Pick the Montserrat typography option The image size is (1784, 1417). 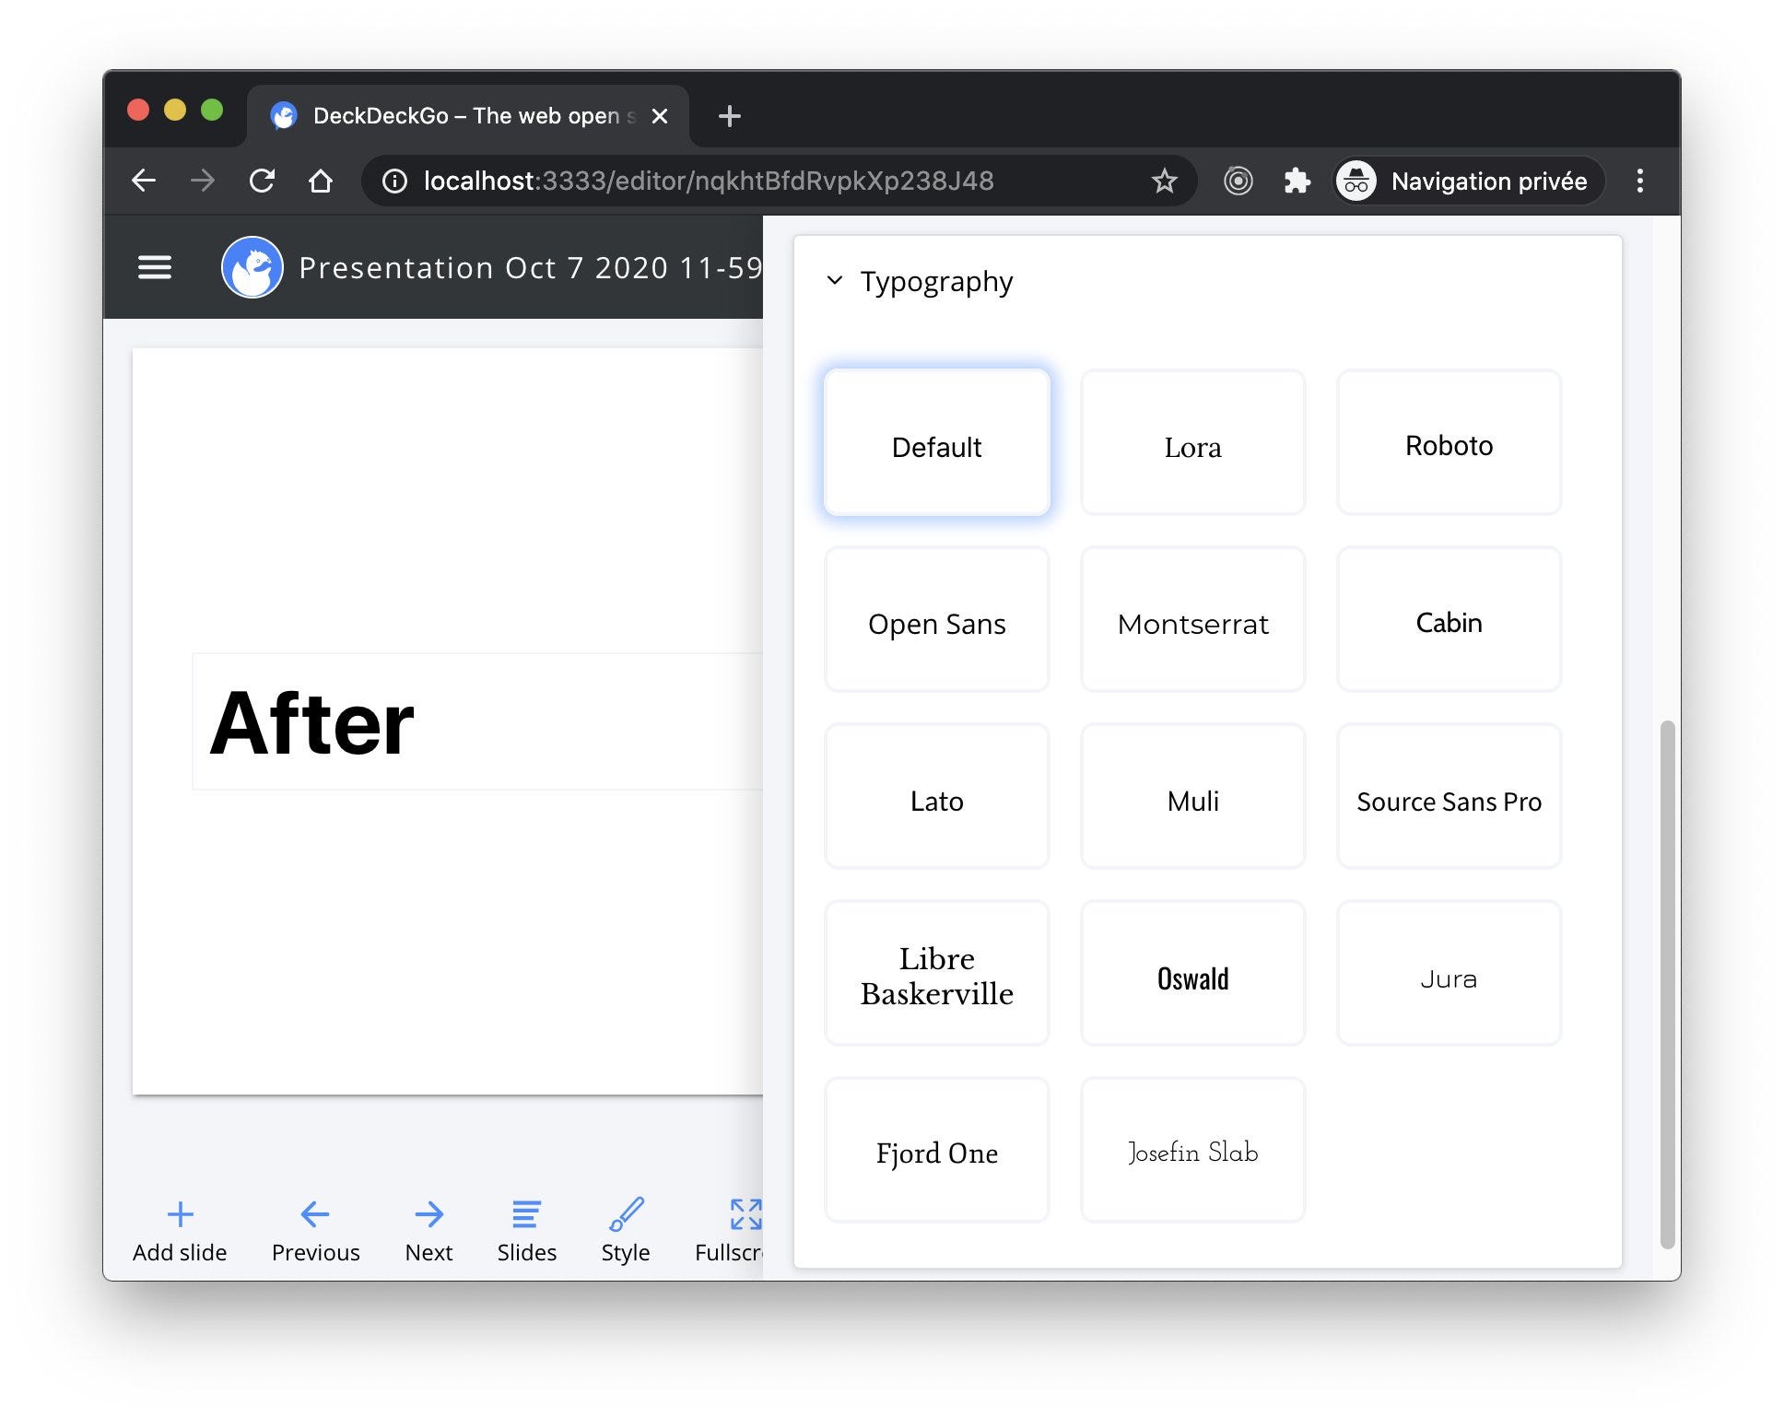click(1192, 619)
